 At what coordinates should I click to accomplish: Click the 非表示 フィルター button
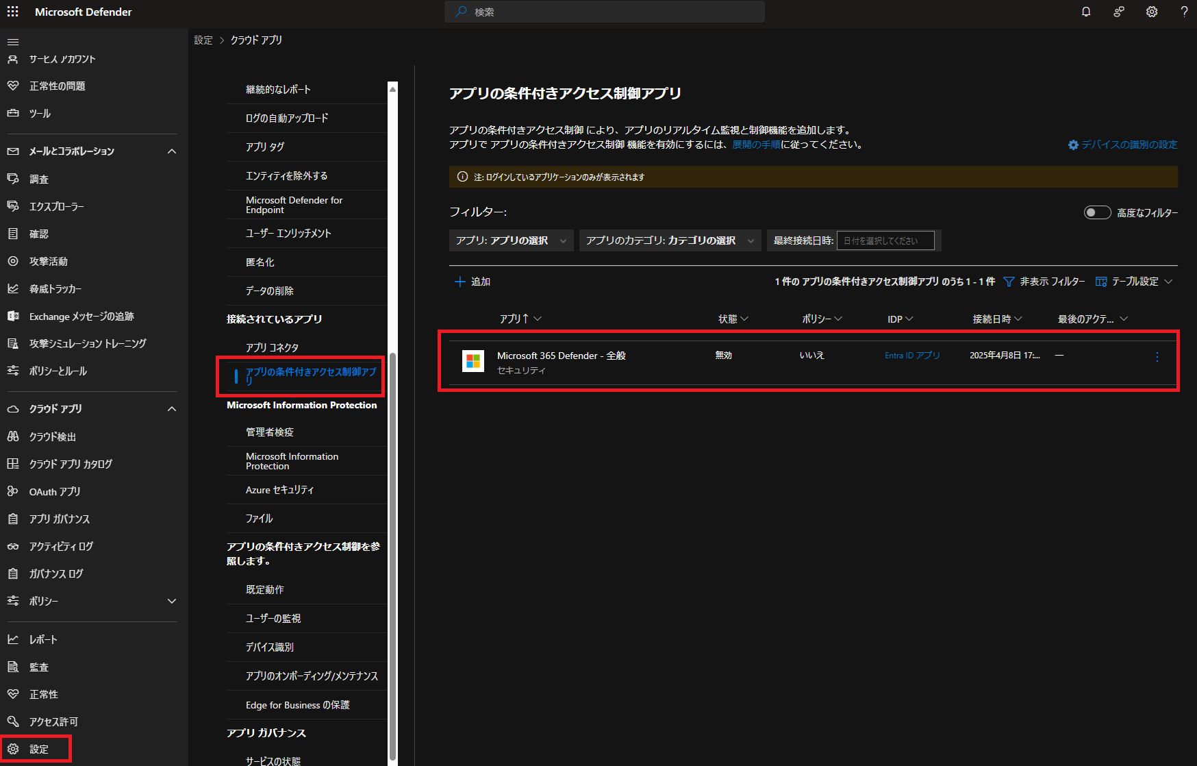pos(1044,282)
